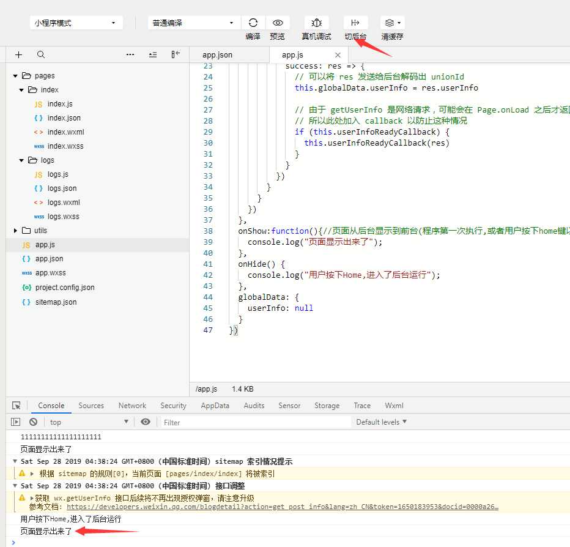This screenshot has height=547, width=570.
Task: Close the app.js editor tab
Action: coord(338,55)
